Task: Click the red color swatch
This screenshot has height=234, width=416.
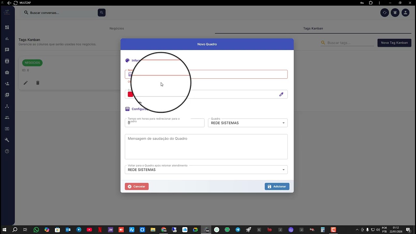Action: pos(130,94)
